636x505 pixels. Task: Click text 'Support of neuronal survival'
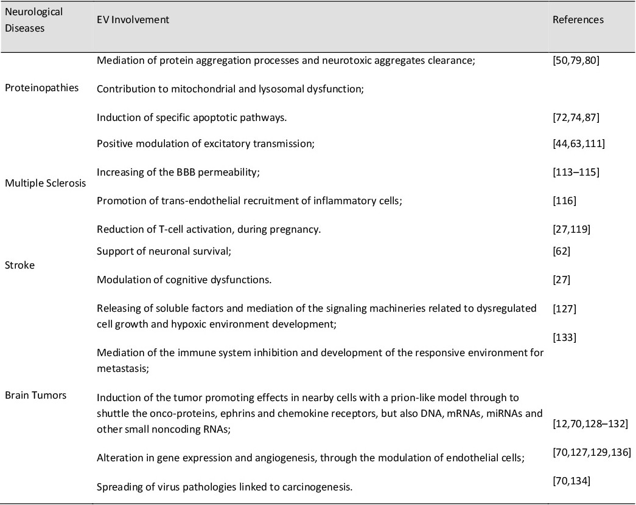point(162,251)
